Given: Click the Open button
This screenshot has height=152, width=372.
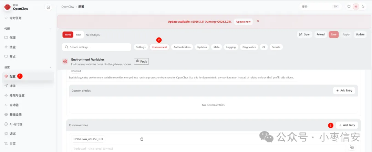Looking at the screenshot, I should tap(304, 35).
